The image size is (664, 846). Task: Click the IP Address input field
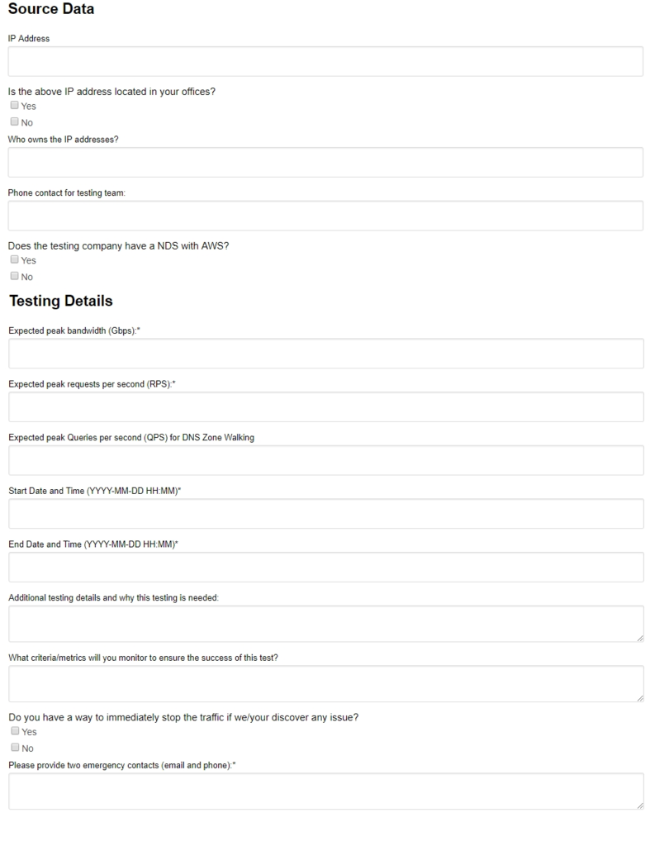[325, 62]
